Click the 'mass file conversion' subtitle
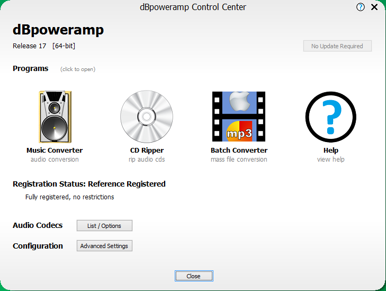This screenshot has width=386, height=291. point(239,160)
